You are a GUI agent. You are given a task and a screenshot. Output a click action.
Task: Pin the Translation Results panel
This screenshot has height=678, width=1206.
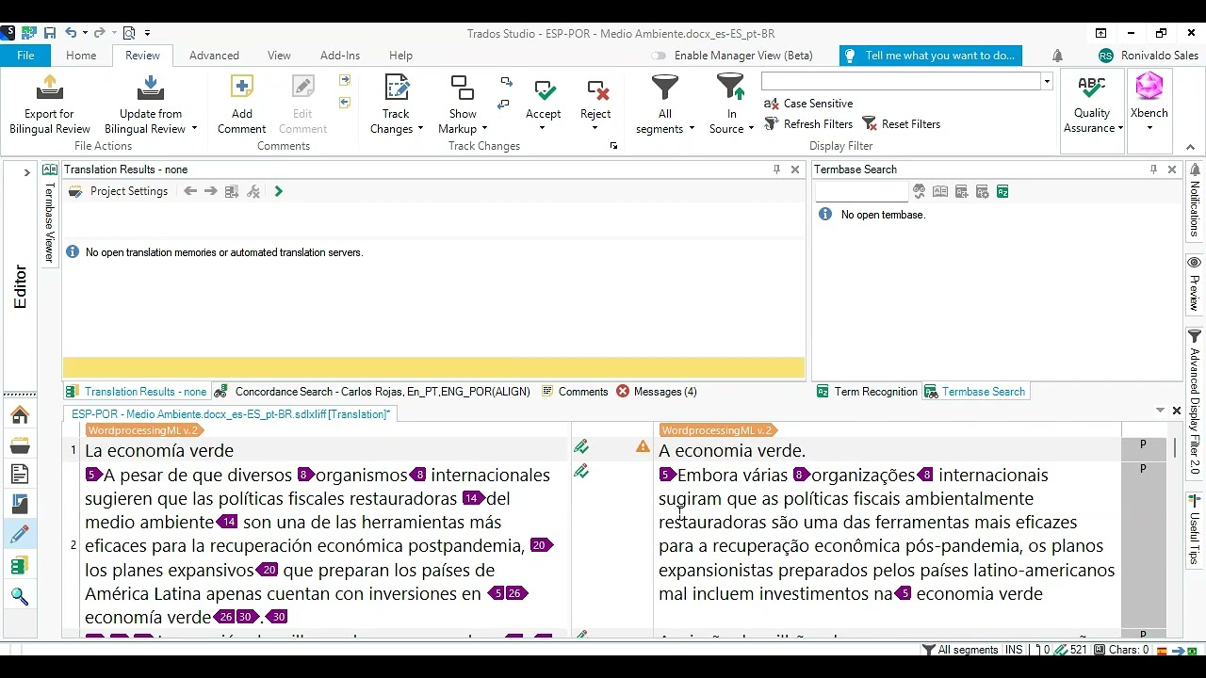click(x=776, y=169)
